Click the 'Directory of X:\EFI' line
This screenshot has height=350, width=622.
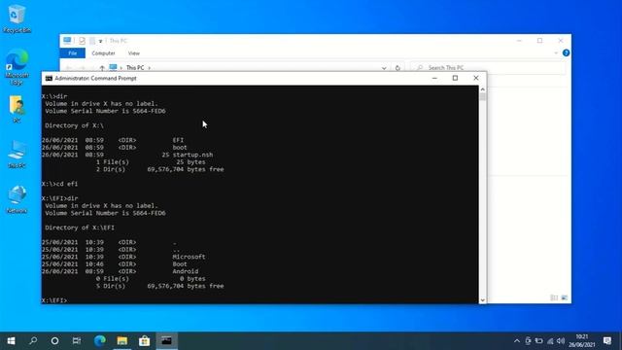80,227
